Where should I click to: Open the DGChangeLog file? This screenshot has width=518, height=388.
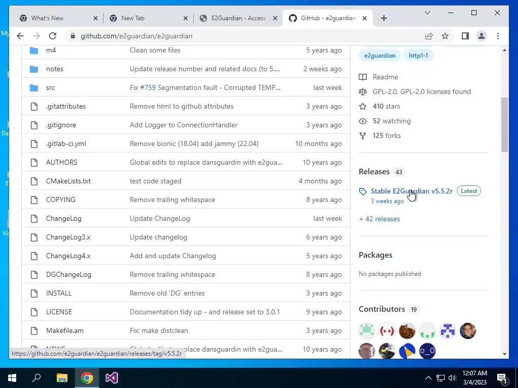(68, 274)
